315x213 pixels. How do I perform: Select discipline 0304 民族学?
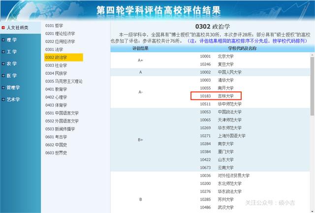[56, 73]
